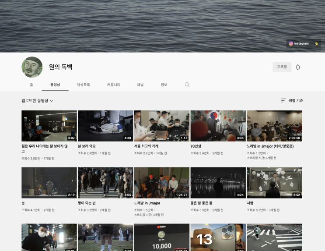Open the 3:02 dark building video thumbnail

[x=49, y=126]
